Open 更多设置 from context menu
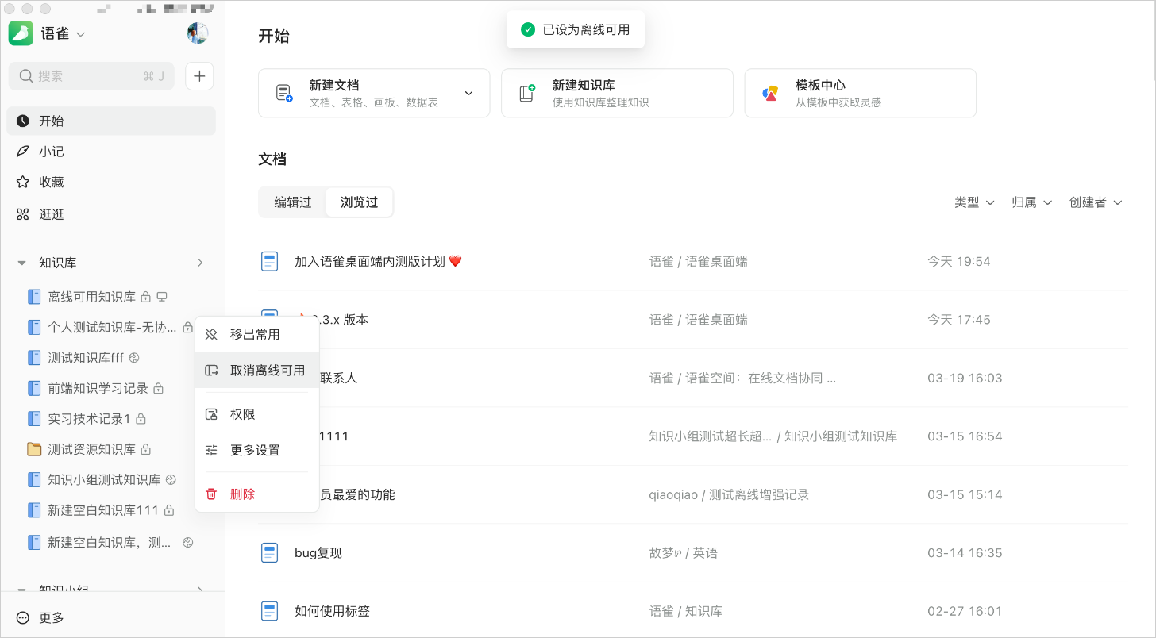1156x638 pixels. click(x=257, y=450)
